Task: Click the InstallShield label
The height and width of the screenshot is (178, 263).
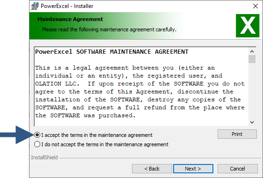Action: coord(44,157)
